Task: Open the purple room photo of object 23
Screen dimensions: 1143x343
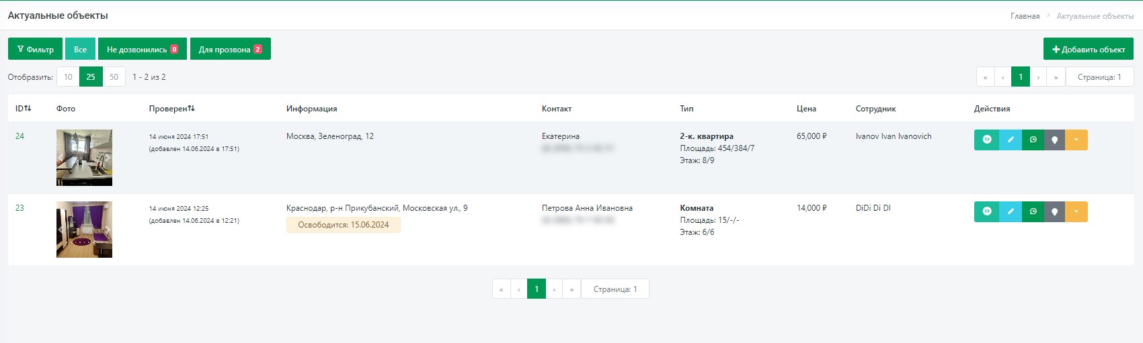Action: (x=84, y=230)
